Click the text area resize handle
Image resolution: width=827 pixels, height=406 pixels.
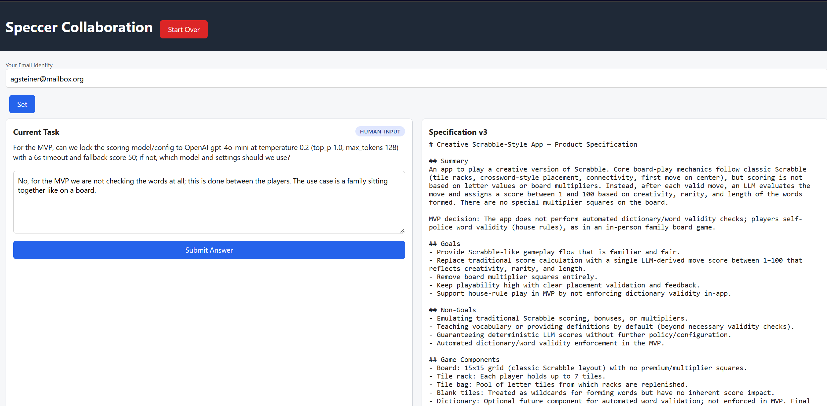point(402,230)
